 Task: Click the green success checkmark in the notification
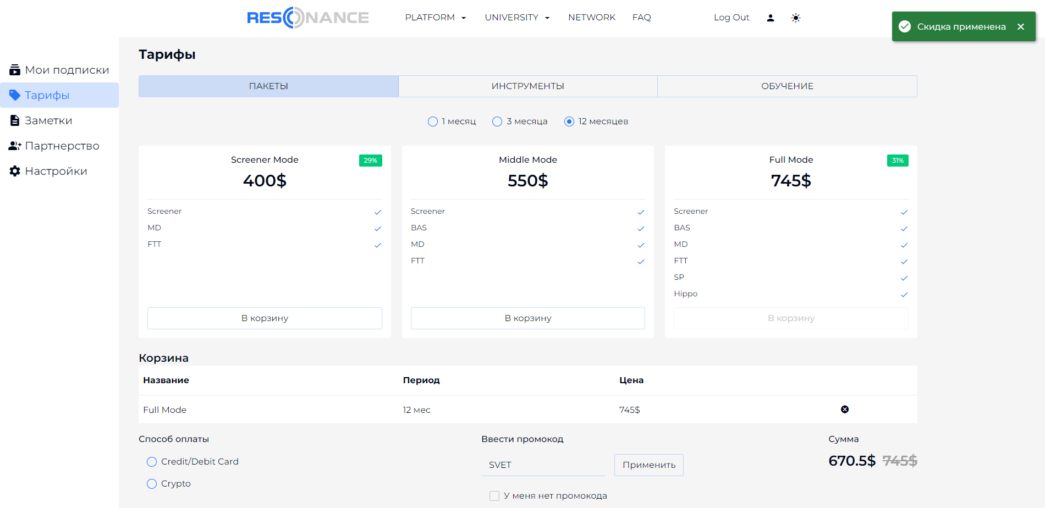(905, 26)
